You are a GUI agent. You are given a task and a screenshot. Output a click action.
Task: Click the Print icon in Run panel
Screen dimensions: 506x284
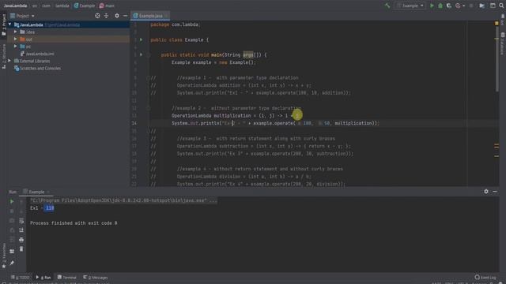point(21,240)
